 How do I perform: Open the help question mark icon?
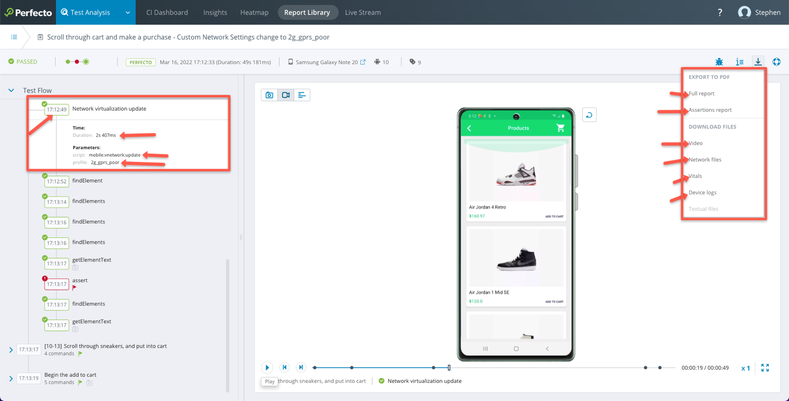coord(720,12)
